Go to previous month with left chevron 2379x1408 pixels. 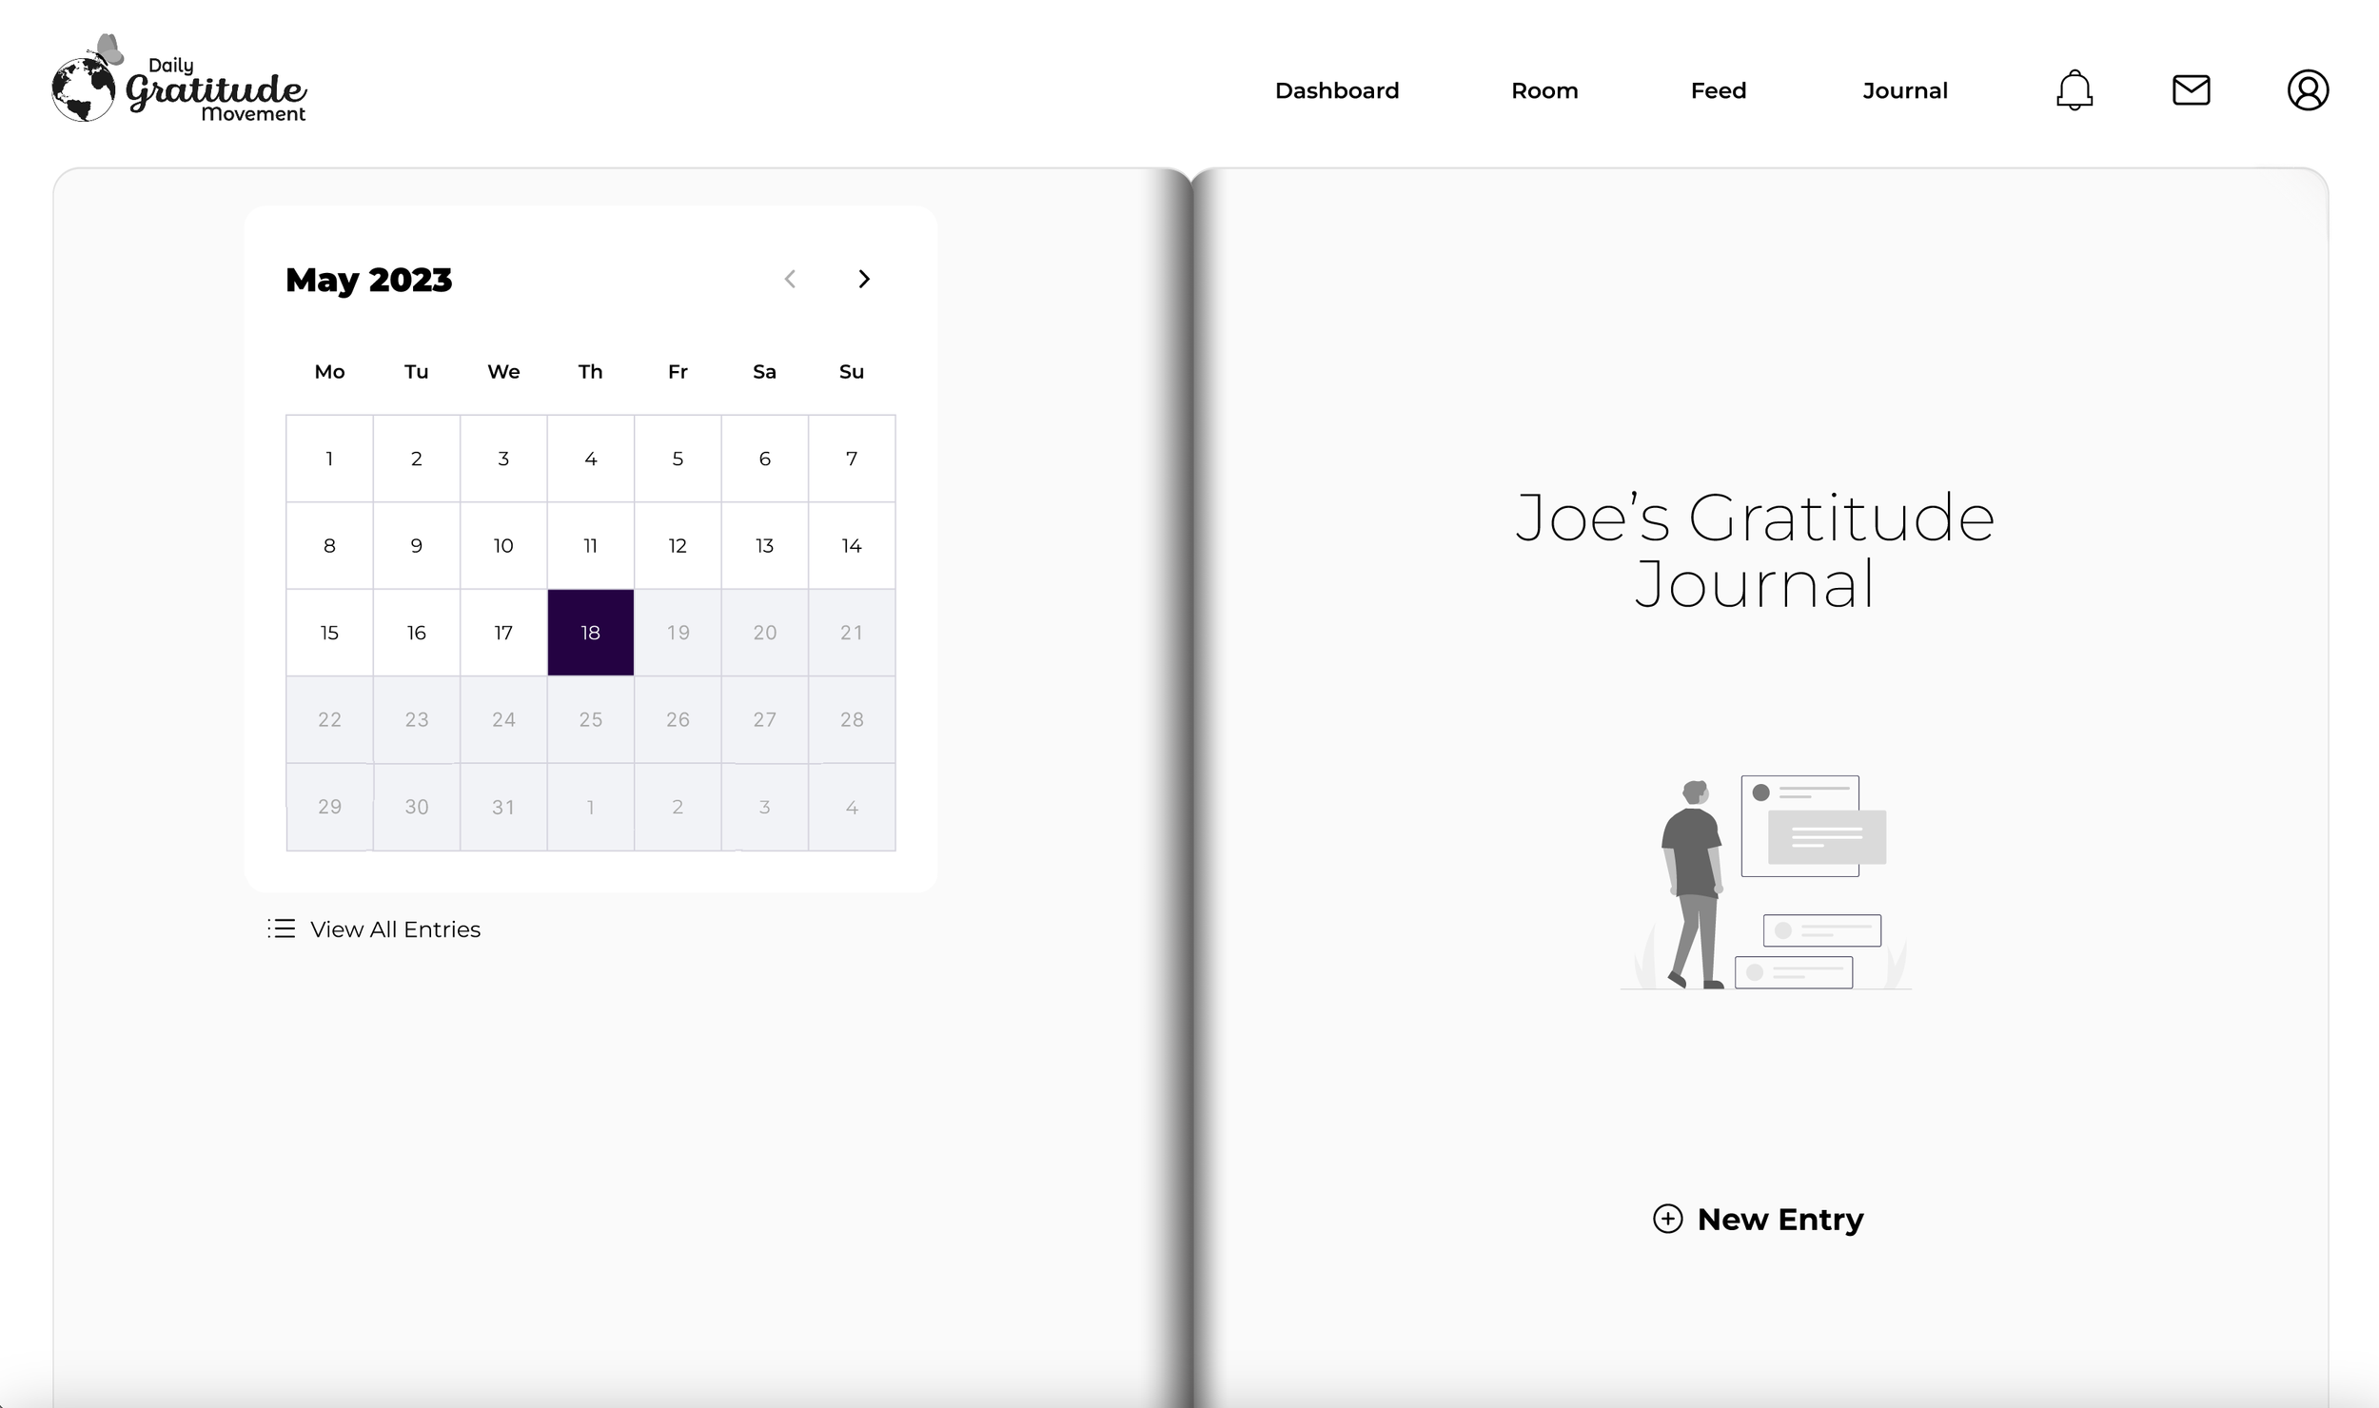(790, 279)
